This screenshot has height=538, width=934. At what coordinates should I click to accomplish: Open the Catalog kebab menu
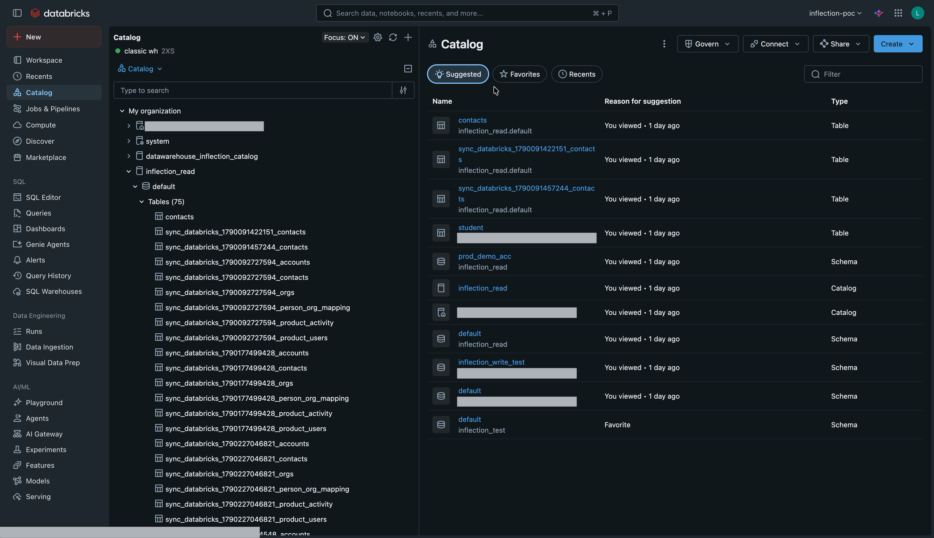point(664,44)
